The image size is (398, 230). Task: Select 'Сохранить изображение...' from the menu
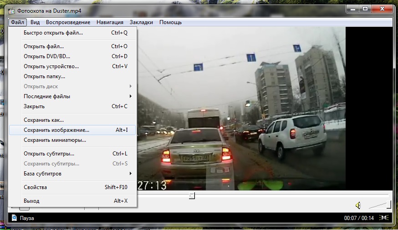[56, 130]
